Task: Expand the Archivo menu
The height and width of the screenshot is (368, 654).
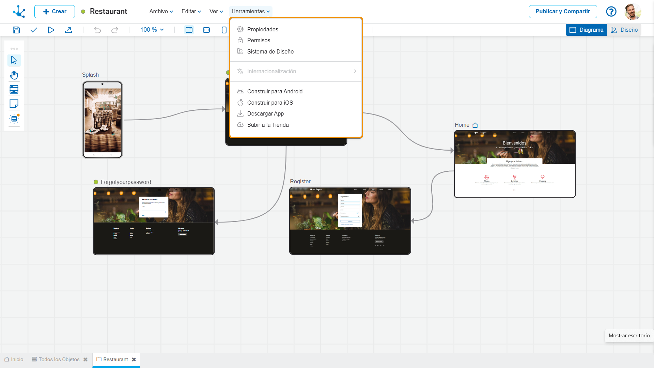Action: click(161, 12)
